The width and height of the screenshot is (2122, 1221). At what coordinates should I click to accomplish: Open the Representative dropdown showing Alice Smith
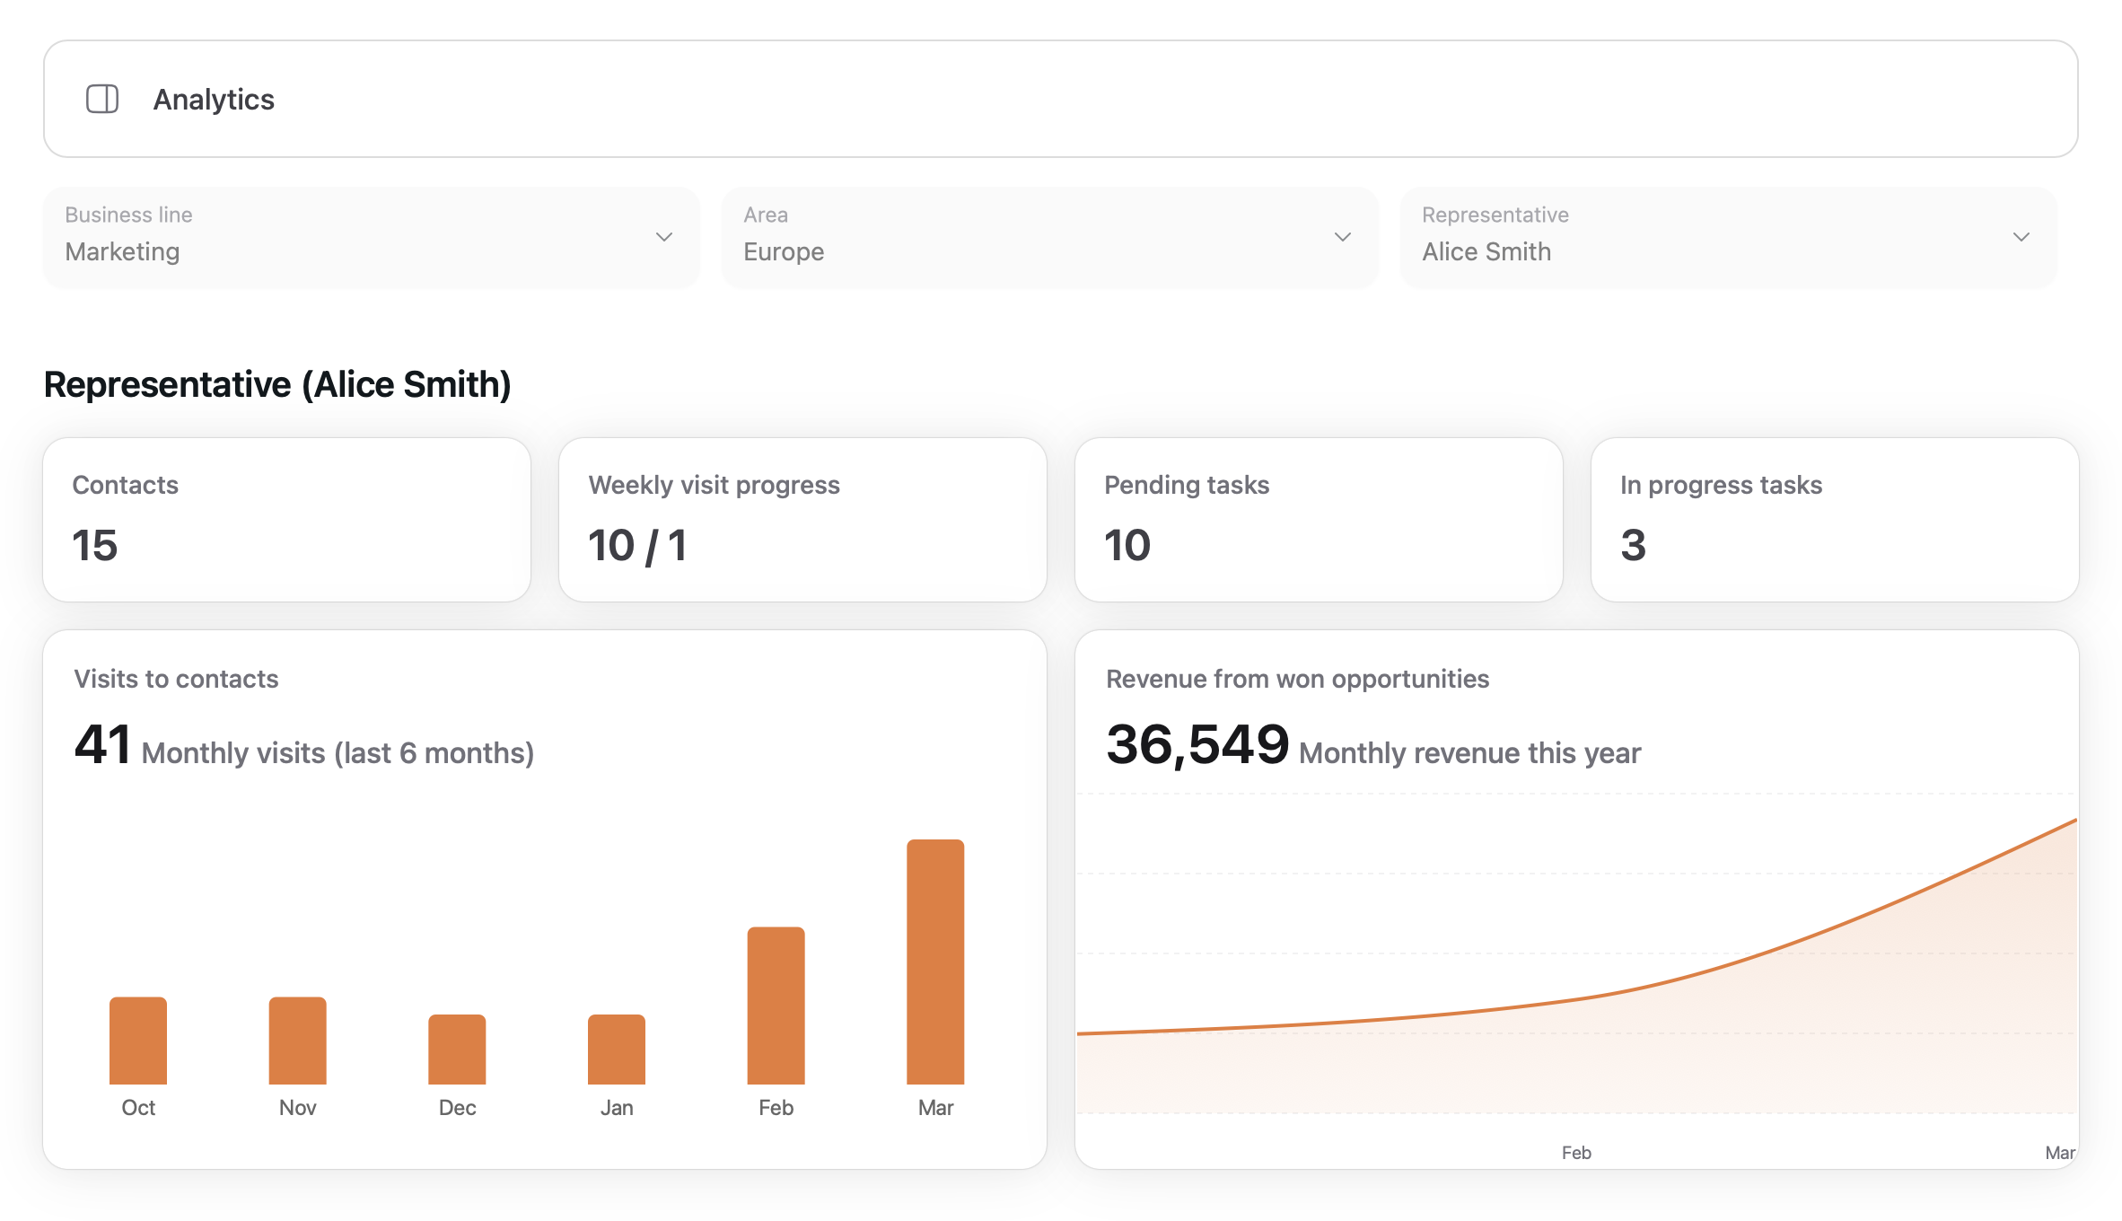[x=1728, y=236]
